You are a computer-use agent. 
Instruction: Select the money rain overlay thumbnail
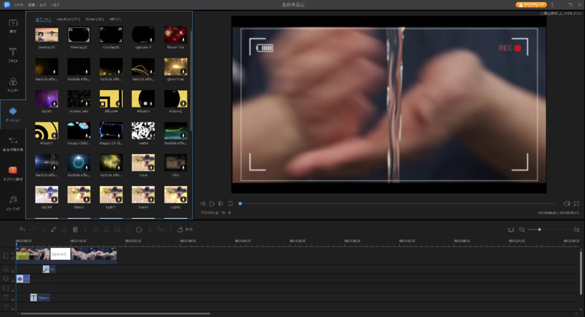(x=79, y=99)
